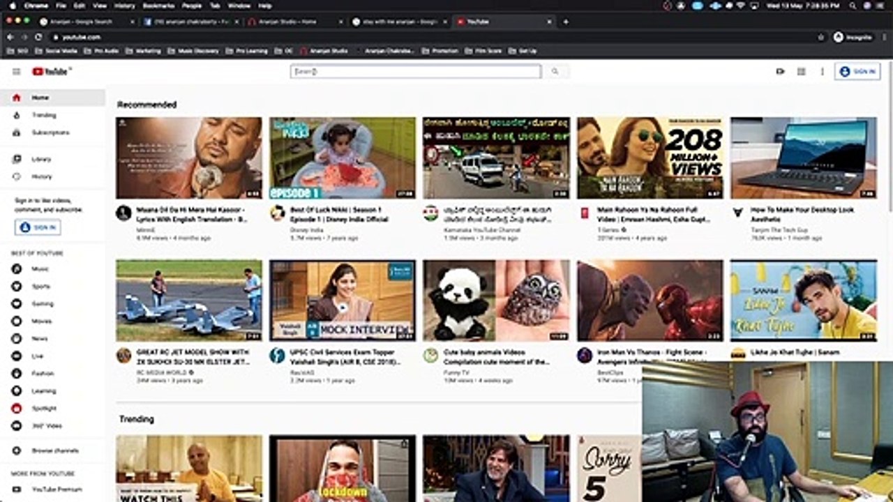This screenshot has width=893, height=502.
Task: Click the Spotlight category icon
Action: tap(17, 409)
